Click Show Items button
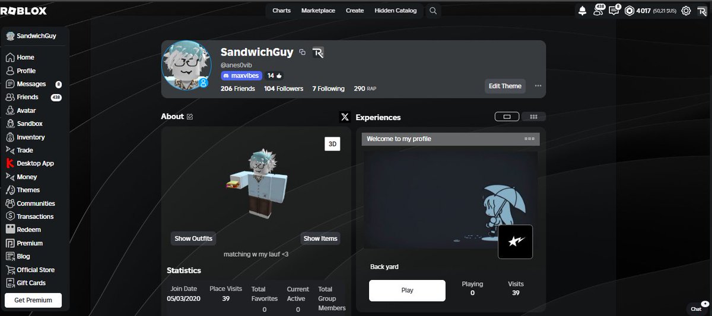 coord(320,238)
